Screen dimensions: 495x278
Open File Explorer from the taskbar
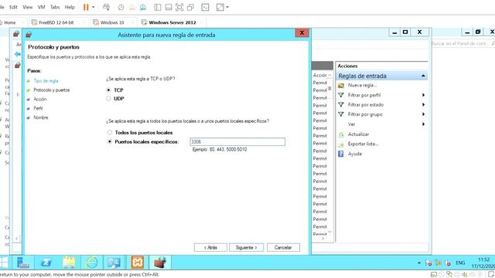69,263
